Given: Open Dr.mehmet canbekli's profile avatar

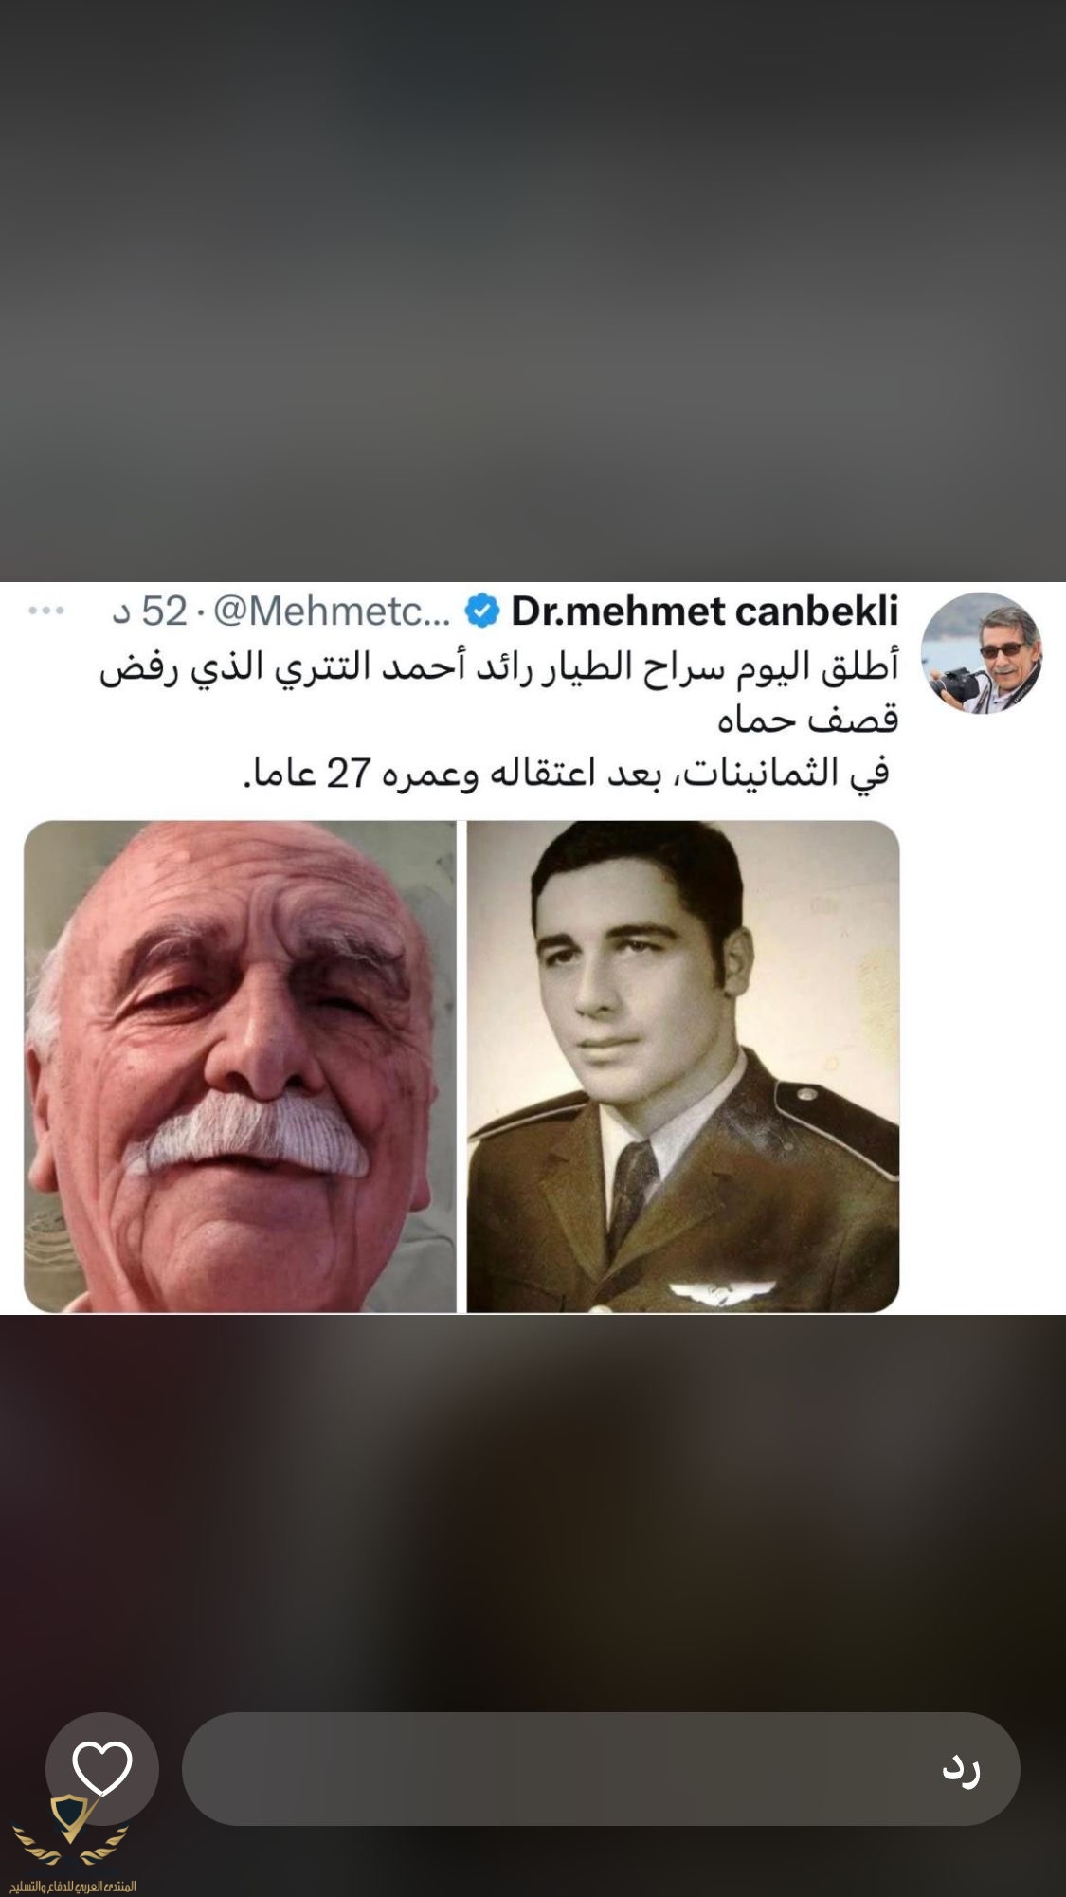Looking at the screenshot, I should click(x=982, y=653).
